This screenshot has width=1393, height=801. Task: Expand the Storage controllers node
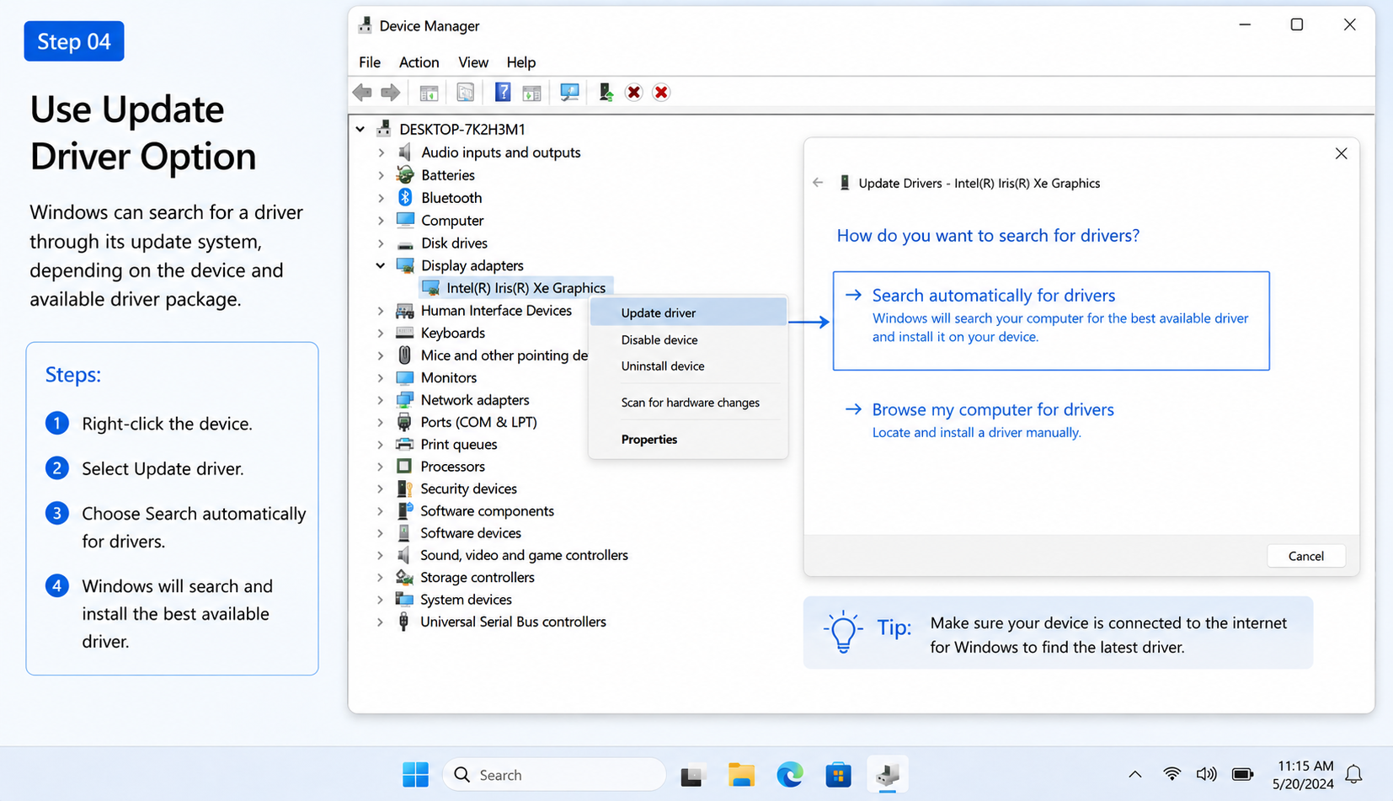point(381,578)
